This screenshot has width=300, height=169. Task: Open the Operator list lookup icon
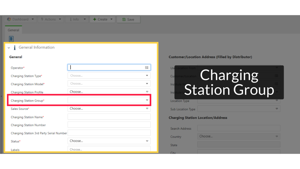147,68
